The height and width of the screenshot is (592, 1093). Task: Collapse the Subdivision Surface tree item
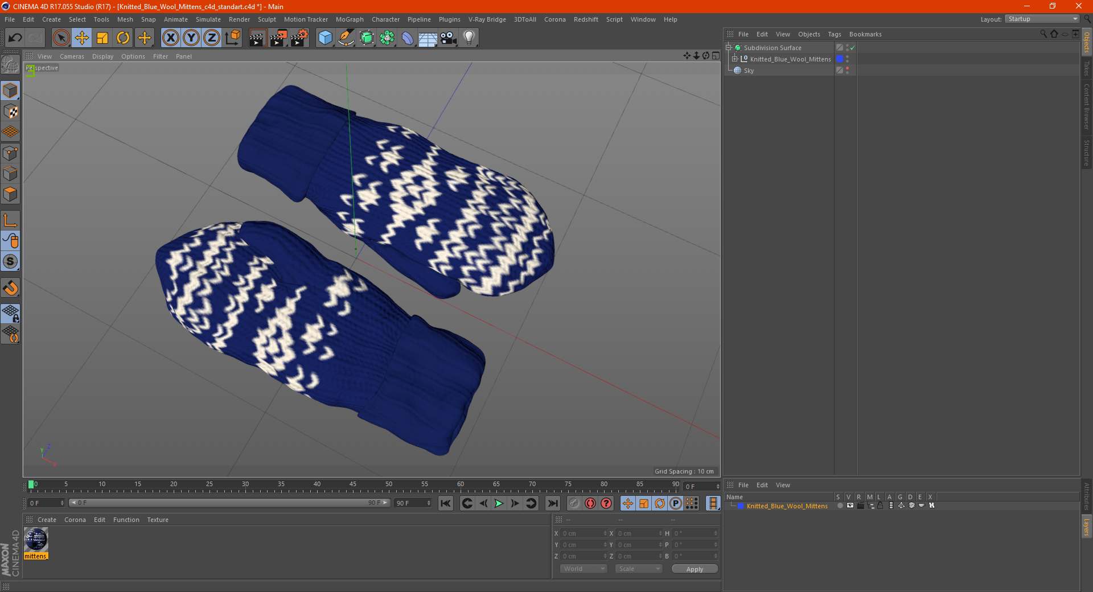coord(728,48)
